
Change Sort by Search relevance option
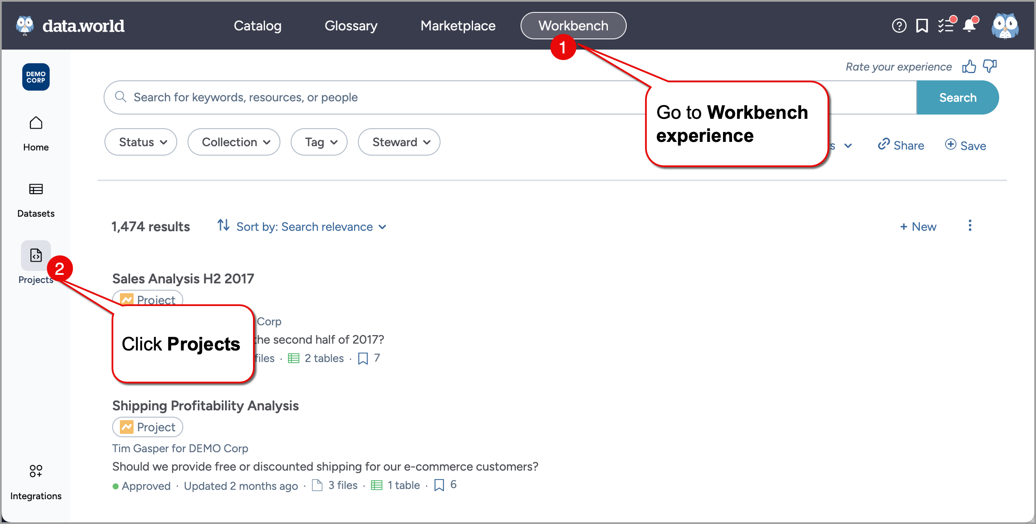[x=311, y=227]
